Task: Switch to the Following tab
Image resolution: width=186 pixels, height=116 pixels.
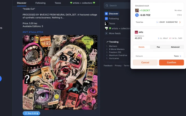Action: tap(40, 3)
